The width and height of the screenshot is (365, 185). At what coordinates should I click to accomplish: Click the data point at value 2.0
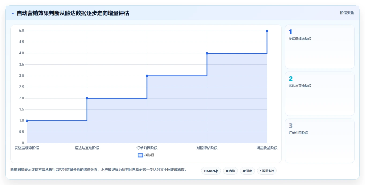[x=87, y=98]
